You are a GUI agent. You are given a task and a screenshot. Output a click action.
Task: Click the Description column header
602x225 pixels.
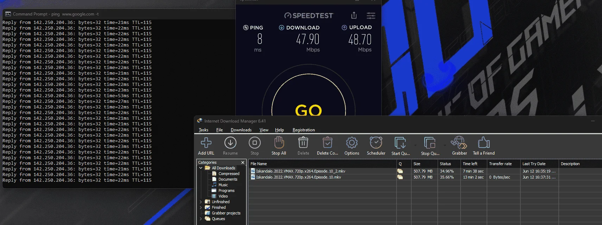(580, 164)
